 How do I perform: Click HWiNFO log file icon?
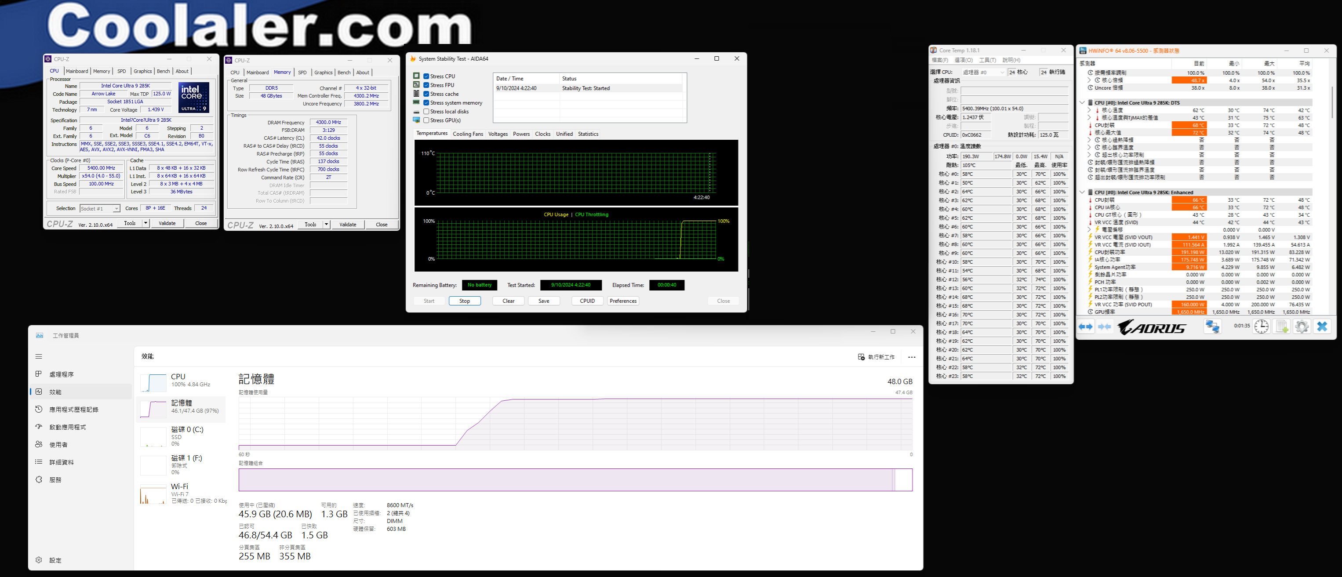click(1282, 327)
